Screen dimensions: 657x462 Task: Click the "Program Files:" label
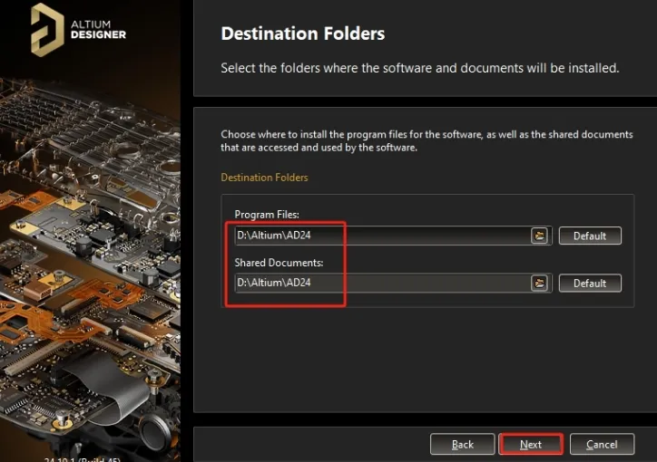pos(267,214)
